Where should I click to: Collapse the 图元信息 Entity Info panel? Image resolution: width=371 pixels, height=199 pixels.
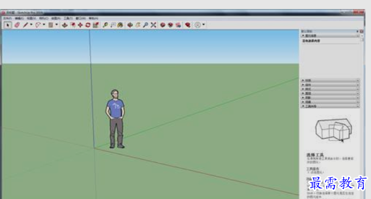pos(330,36)
